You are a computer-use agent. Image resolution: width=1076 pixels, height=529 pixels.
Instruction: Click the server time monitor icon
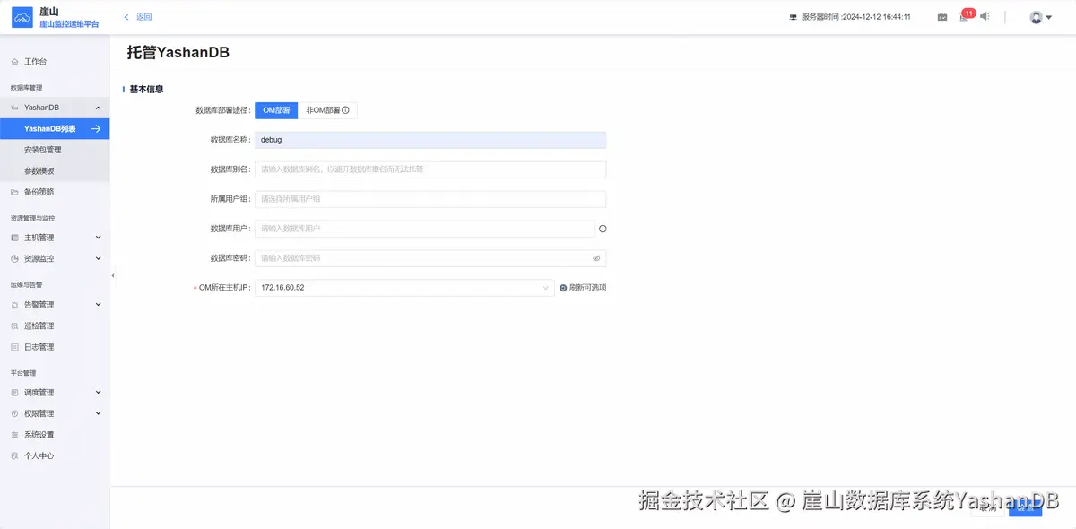tap(793, 17)
